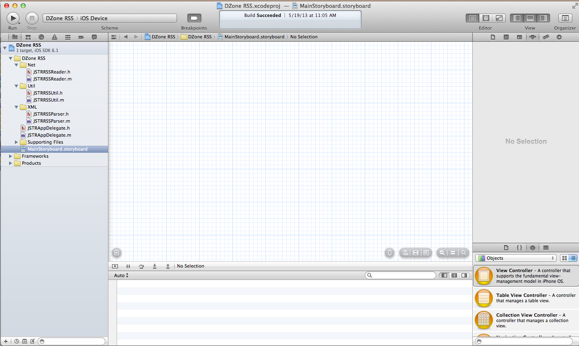Click MainStoryboard.storyboard in jump bar

pyautogui.click(x=251, y=37)
